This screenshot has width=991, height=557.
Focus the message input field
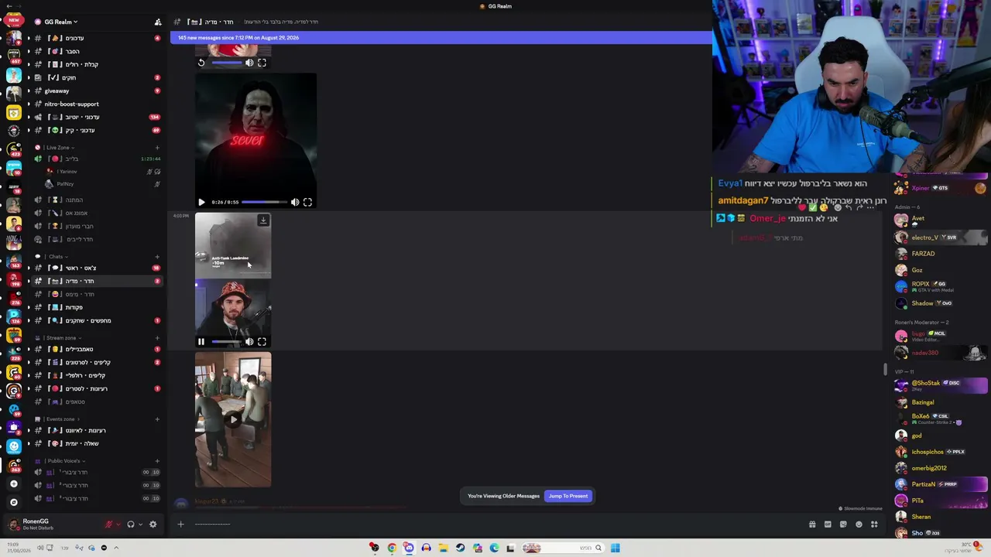(x=495, y=525)
